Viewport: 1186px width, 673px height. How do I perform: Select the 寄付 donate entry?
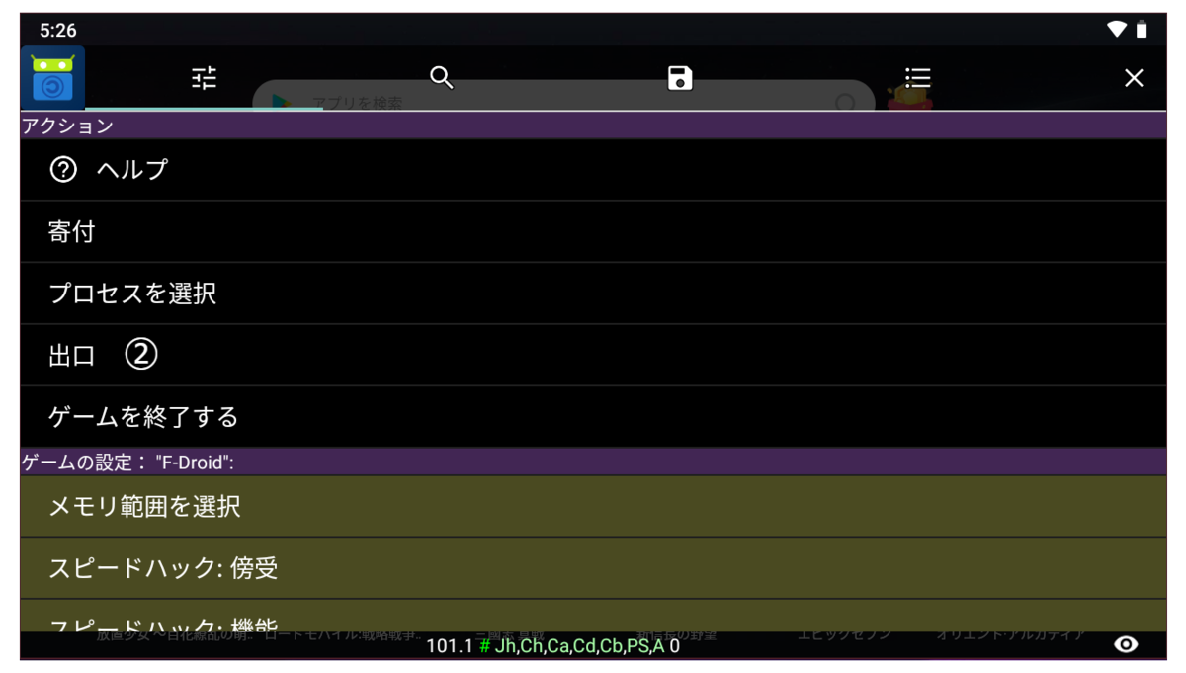593,232
